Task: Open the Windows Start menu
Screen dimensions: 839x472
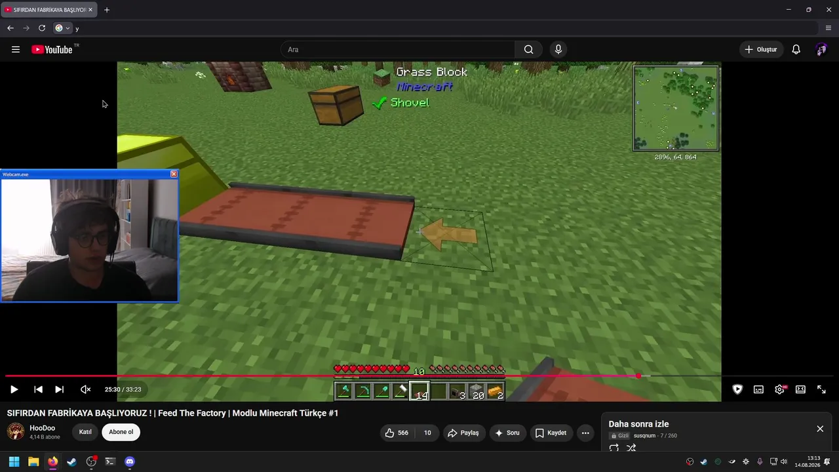Action: pyautogui.click(x=14, y=462)
